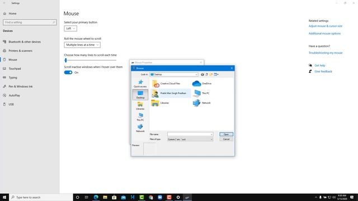Open Task View on the taskbar
This screenshot has width=358, height=201.
[x=87, y=197]
